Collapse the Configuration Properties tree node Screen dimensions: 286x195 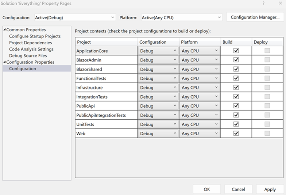[4, 62]
